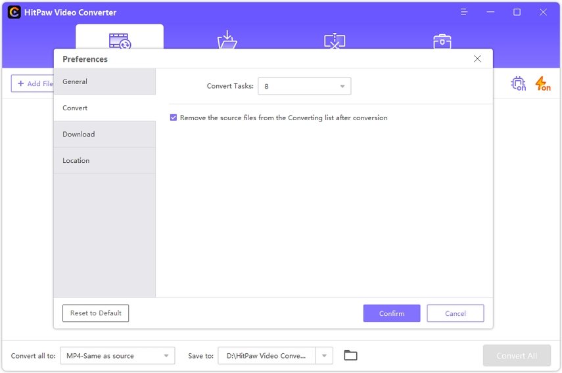This screenshot has width=562, height=373.
Task: Open the Convert Tasks dropdown
Action: coord(304,86)
